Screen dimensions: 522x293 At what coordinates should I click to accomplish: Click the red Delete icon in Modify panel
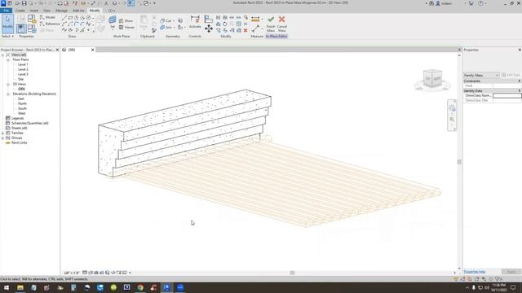tap(246, 30)
